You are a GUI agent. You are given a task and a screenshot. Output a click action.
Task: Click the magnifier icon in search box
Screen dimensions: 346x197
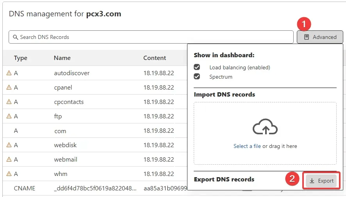(x=15, y=37)
